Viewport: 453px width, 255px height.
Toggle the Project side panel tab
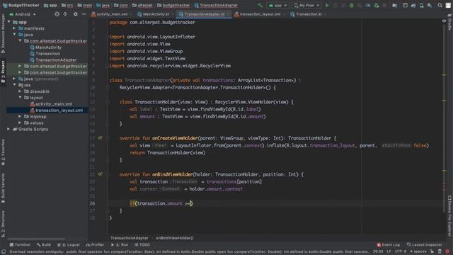[x=3, y=72]
